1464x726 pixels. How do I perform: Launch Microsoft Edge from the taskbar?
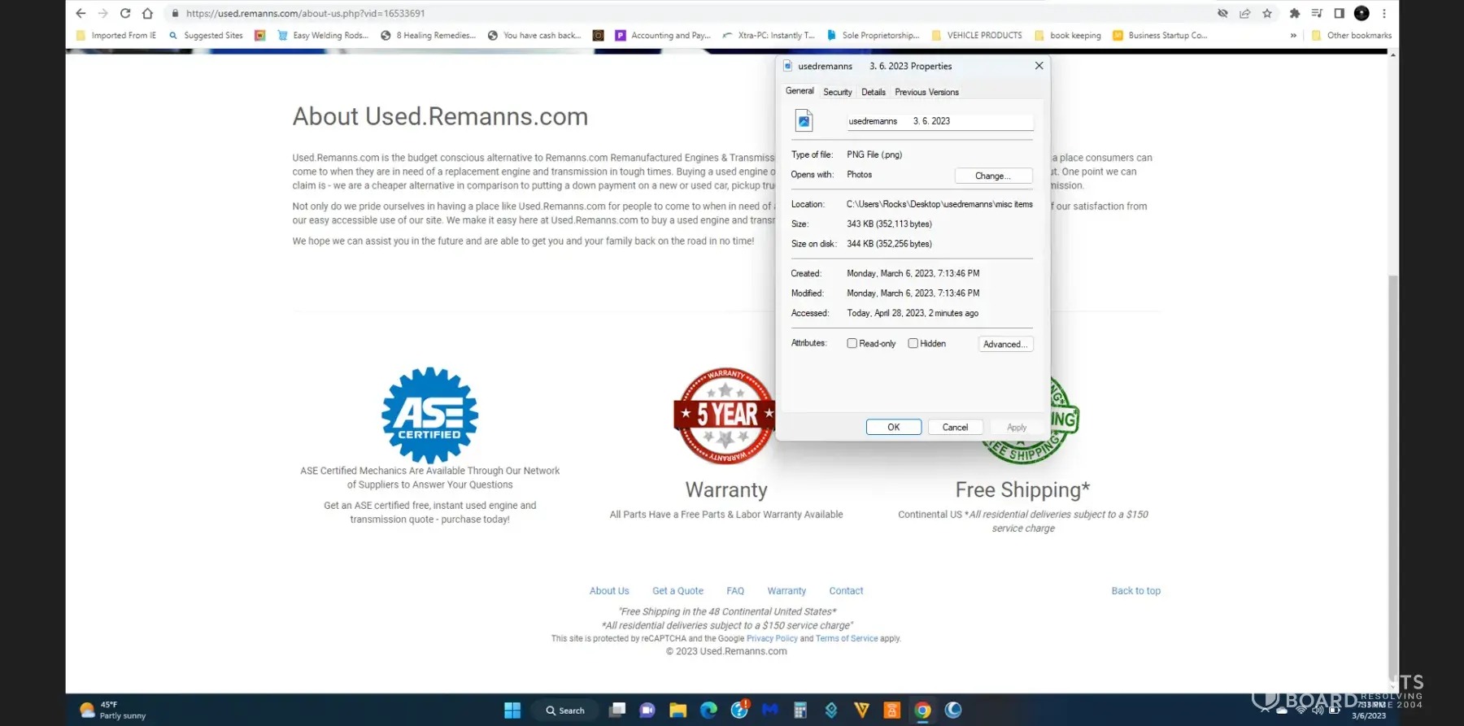pos(708,711)
